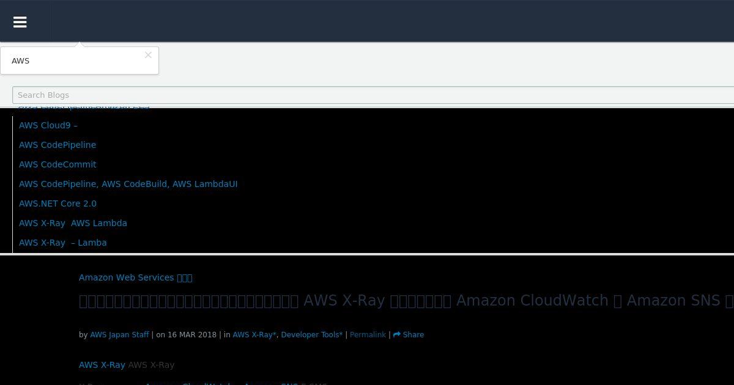The width and height of the screenshot is (734, 385).
Task: Open the AWS.NET Core 2.0 link
Action: (57, 204)
